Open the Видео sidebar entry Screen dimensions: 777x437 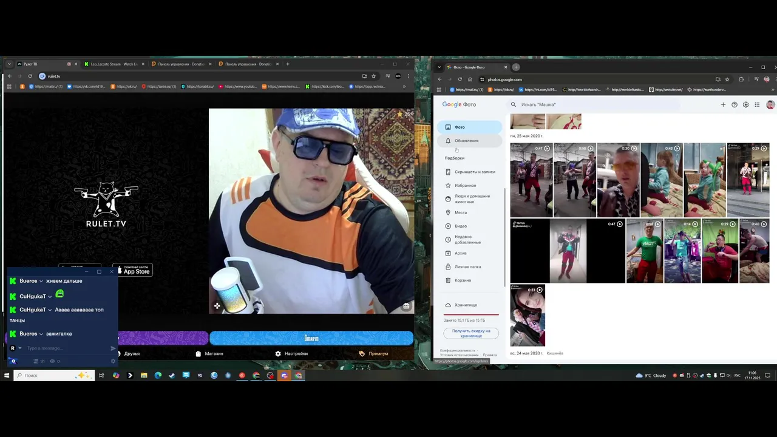coord(456,226)
